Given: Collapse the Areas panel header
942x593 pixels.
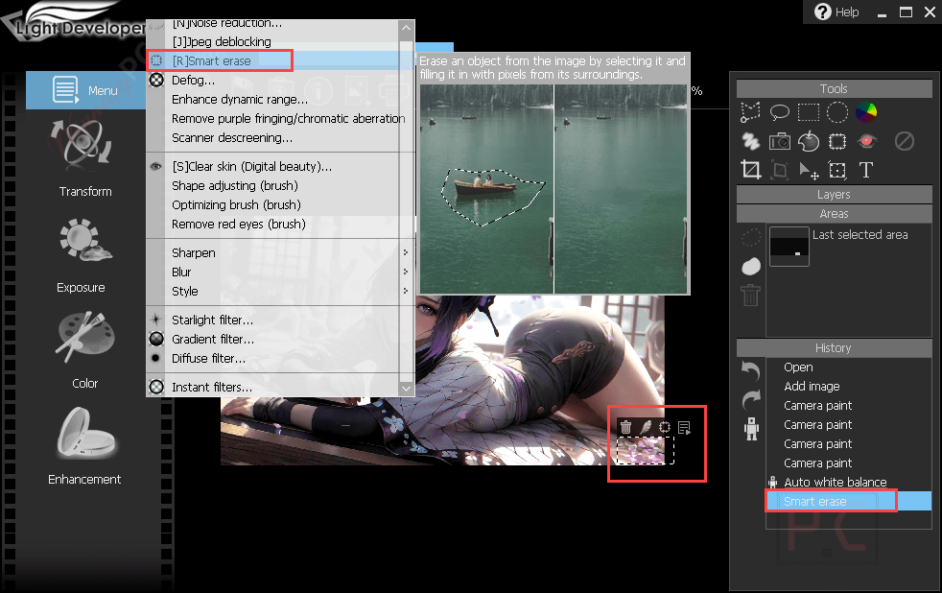Looking at the screenshot, I should coord(834,214).
